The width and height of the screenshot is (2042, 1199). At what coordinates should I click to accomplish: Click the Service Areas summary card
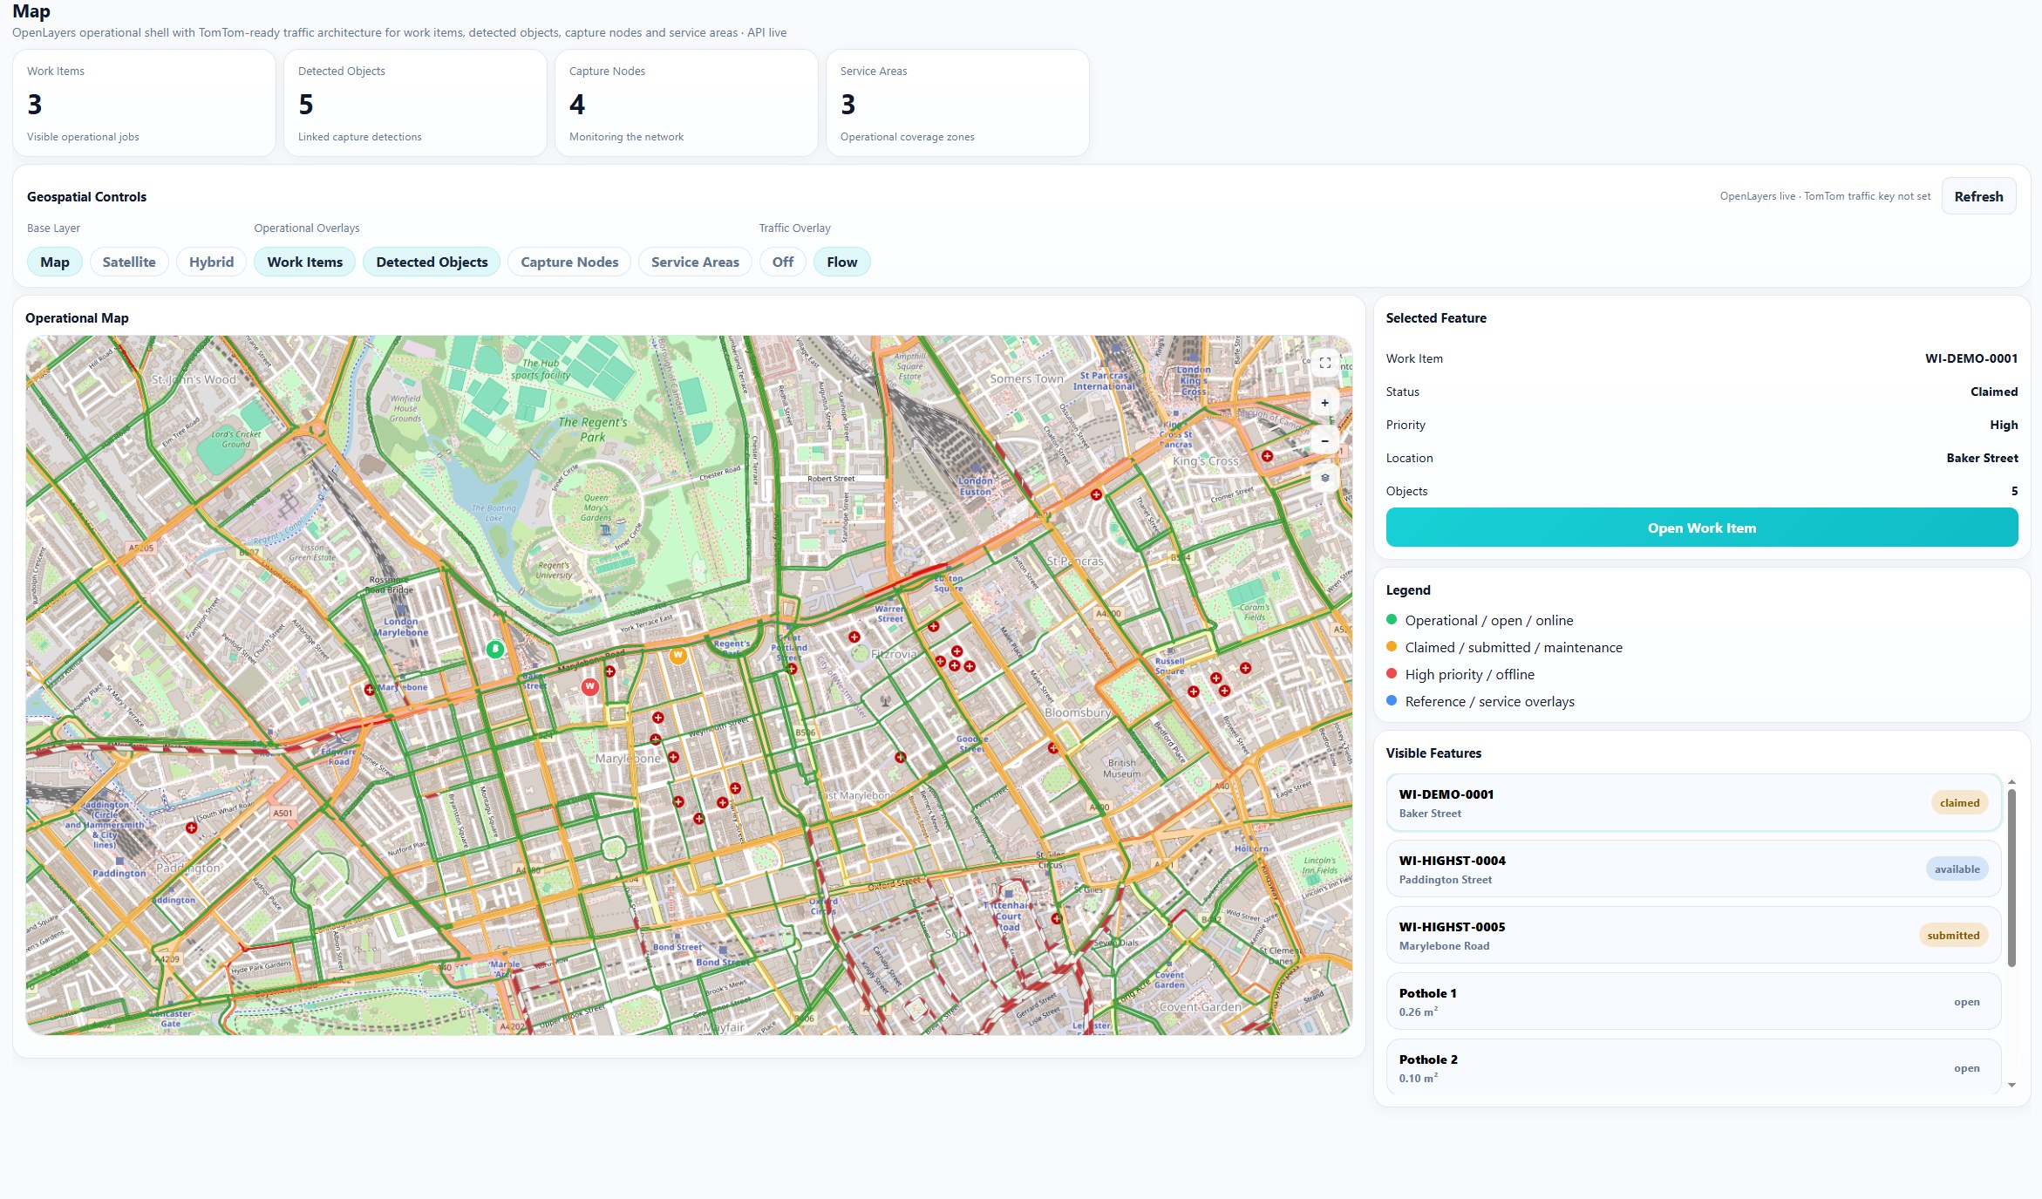(957, 103)
